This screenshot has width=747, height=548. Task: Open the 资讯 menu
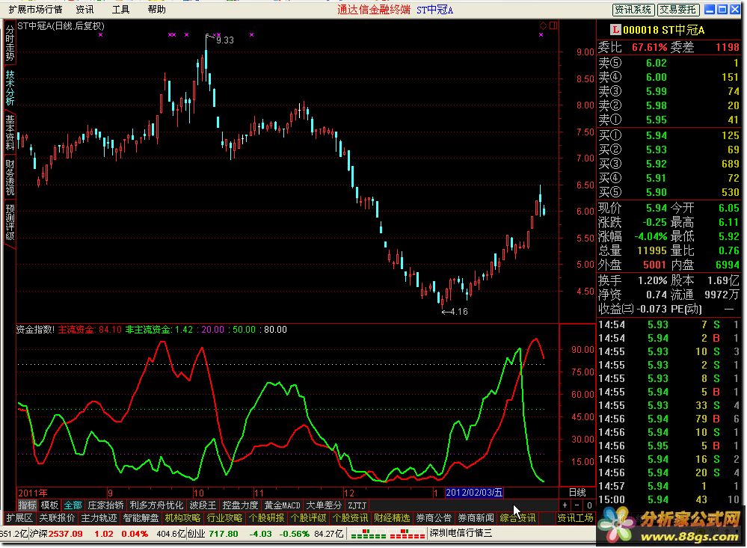[84, 10]
